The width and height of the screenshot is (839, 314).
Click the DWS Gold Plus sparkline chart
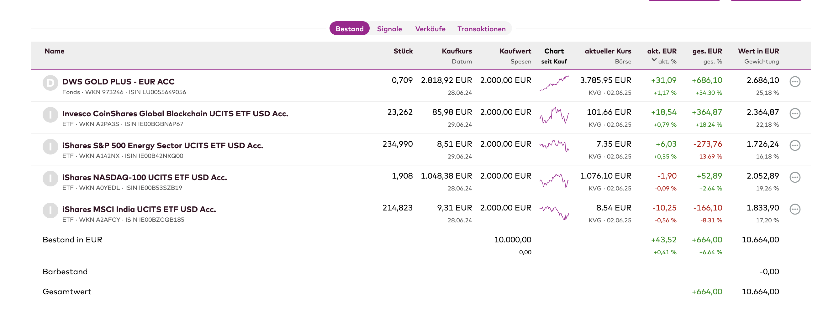tap(554, 84)
